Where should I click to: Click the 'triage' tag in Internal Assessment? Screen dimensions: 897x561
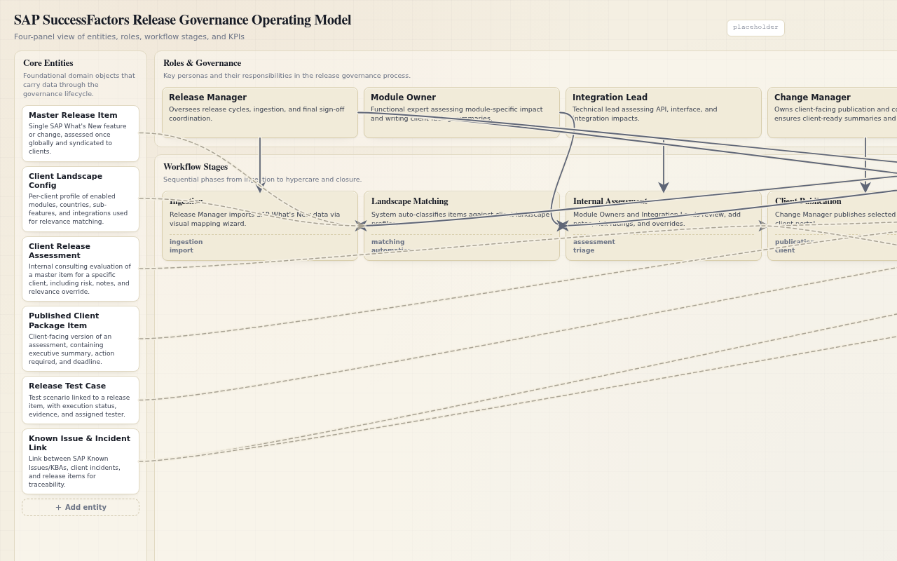(x=584, y=250)
